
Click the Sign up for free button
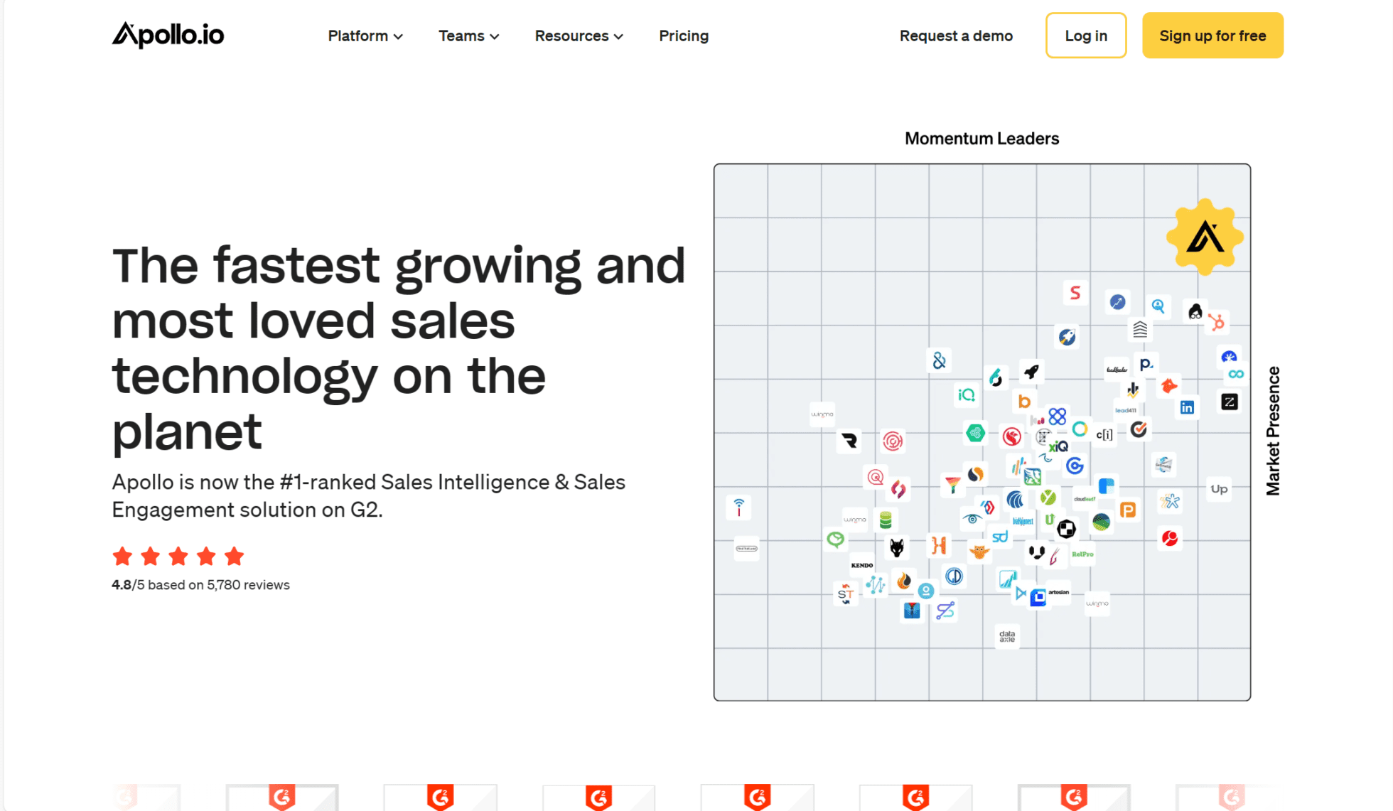pos(1212,36)
